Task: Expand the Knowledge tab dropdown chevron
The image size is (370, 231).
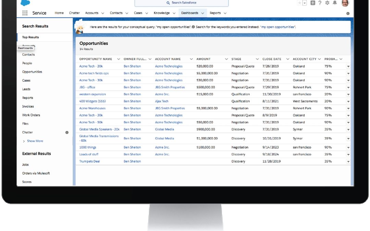Action: click(x=174, y=13)
